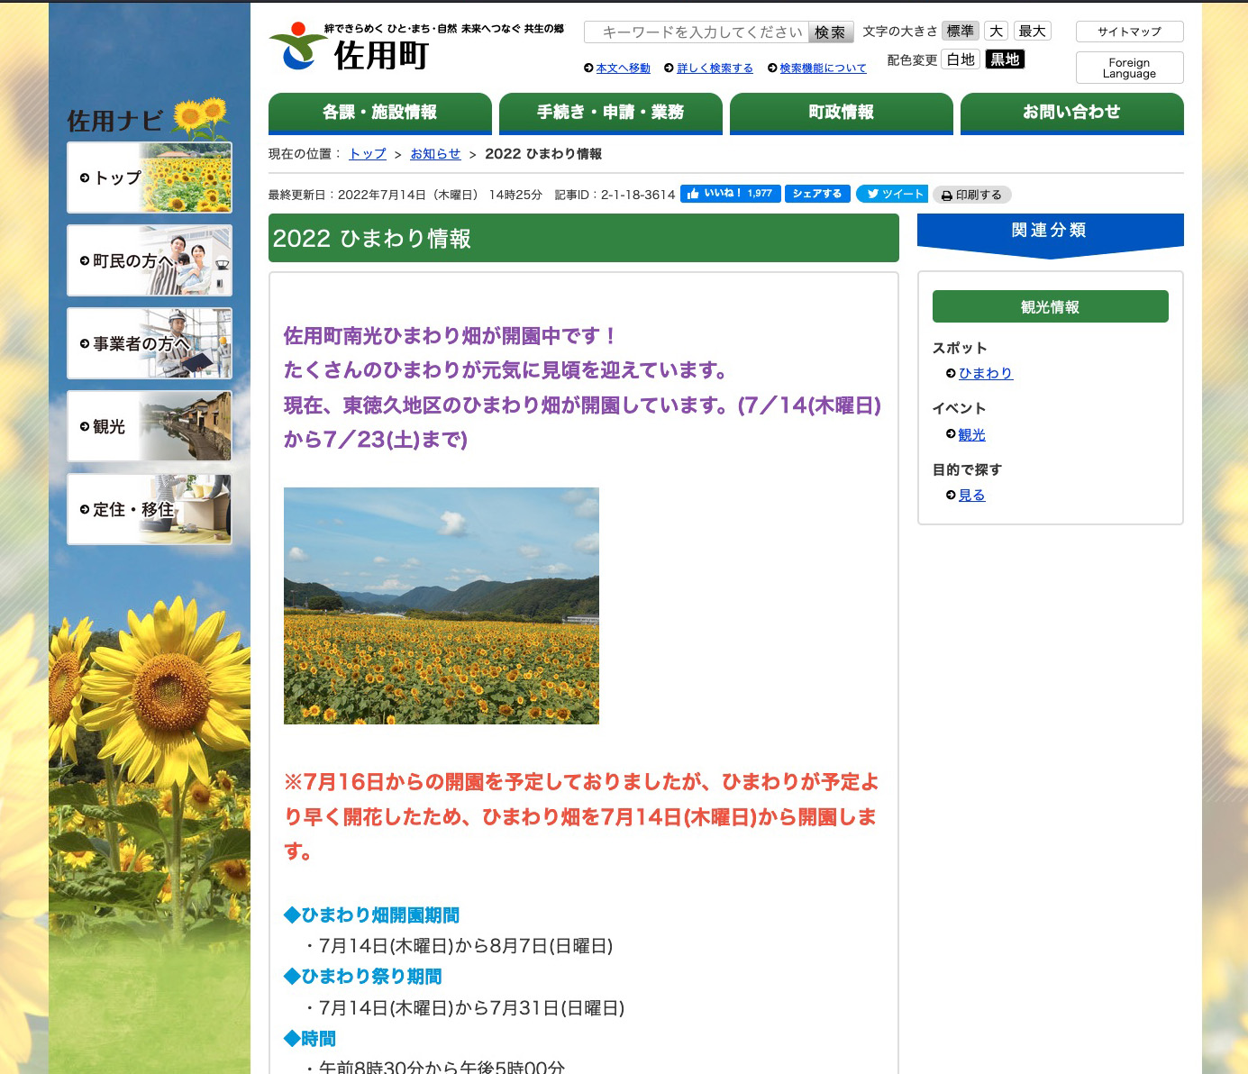Click the Sayo town logo
Screen dimensions: 1248x1074
350,48
